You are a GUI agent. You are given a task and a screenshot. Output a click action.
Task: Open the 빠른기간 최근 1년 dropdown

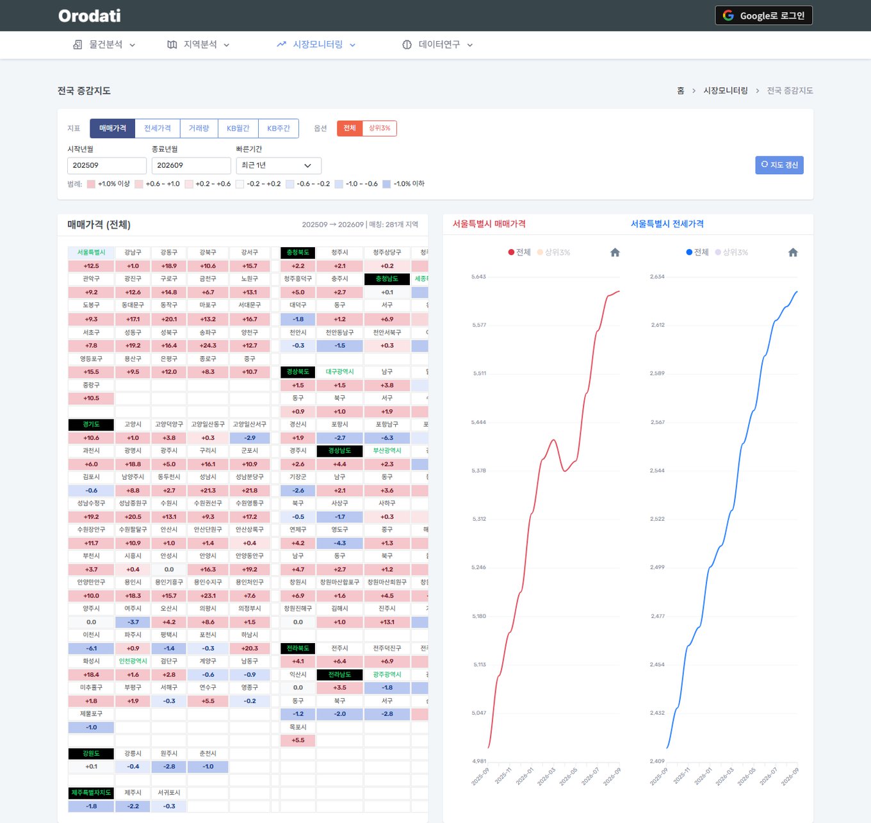point(279,165)
